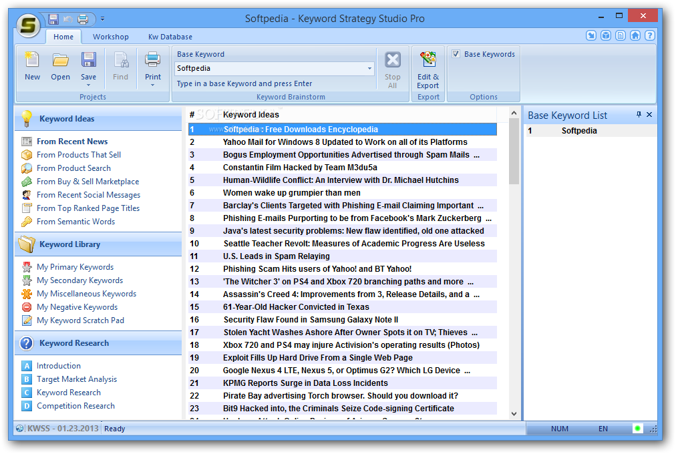Open Target Market Analysis
The image size is (676, 454).
click(77, 379)
